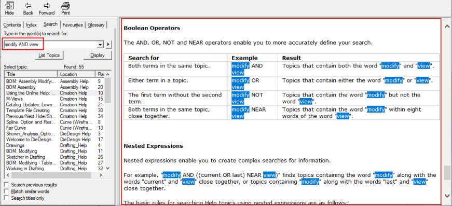Select Welcome to DieDesign topic
452x206 pixels.
tap(55, 140)
